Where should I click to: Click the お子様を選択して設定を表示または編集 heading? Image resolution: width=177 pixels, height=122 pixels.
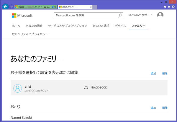44,72
